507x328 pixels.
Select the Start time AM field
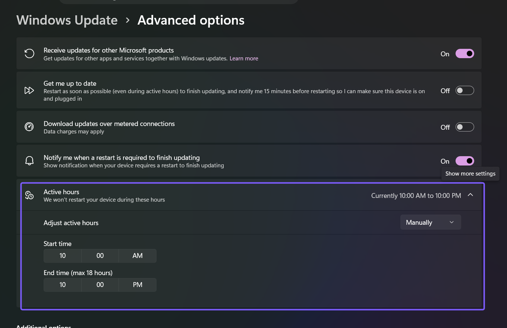point(138,256)
